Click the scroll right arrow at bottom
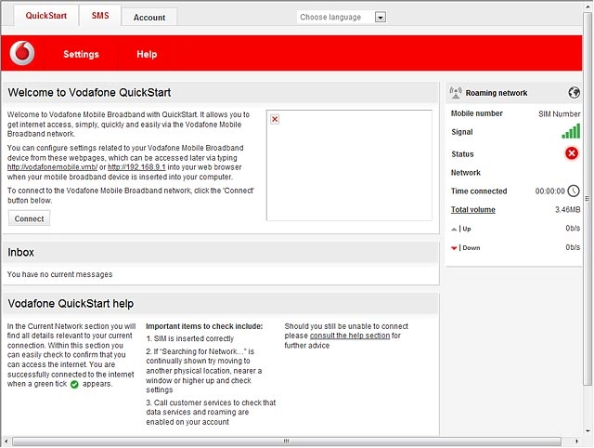Viewport: 594px width, 448px height. click(x=577, y=441)
